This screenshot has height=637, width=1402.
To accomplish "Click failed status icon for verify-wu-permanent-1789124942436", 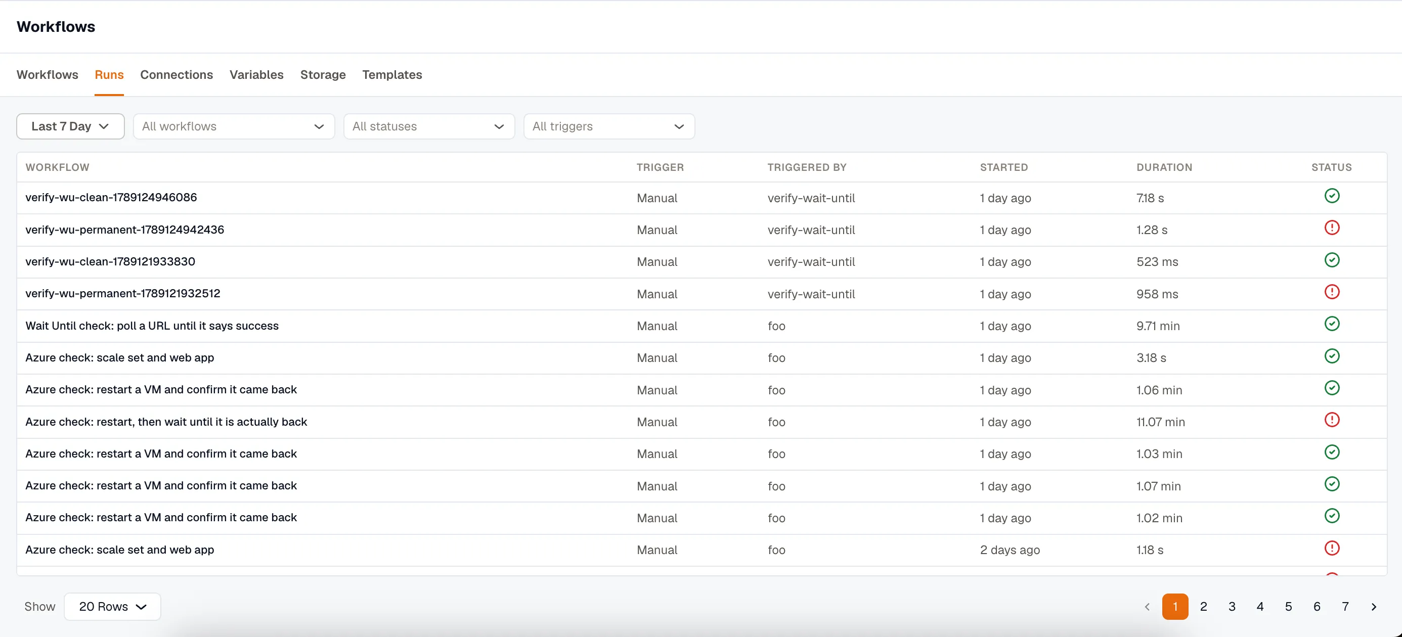I will coord(1331,228).
